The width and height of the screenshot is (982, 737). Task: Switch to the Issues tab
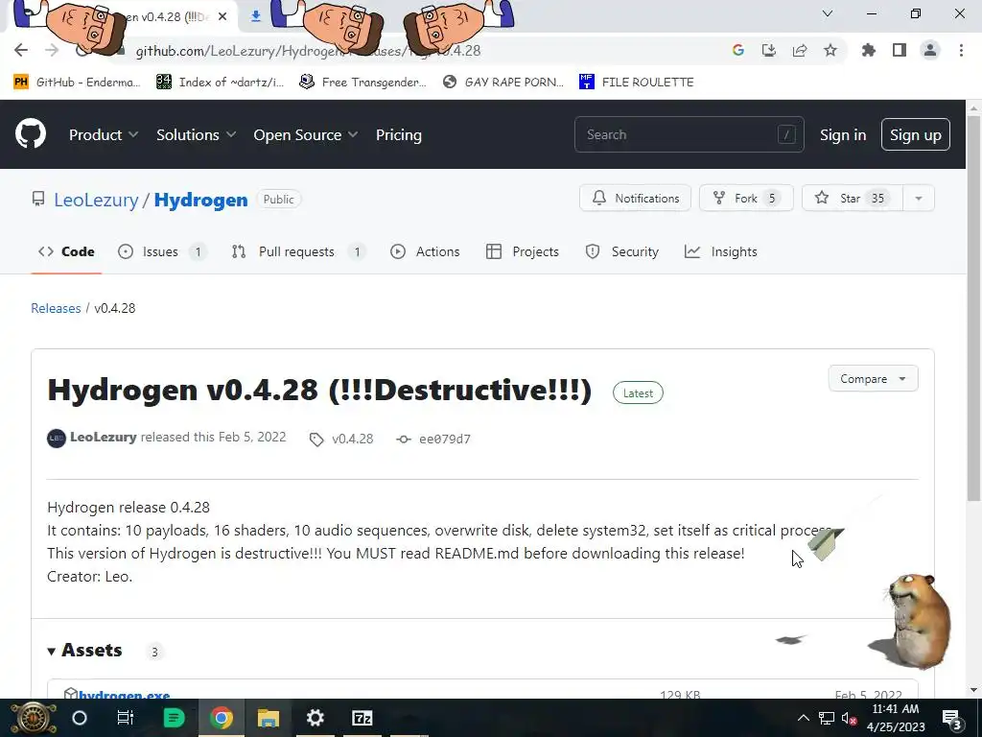(161, 251)
